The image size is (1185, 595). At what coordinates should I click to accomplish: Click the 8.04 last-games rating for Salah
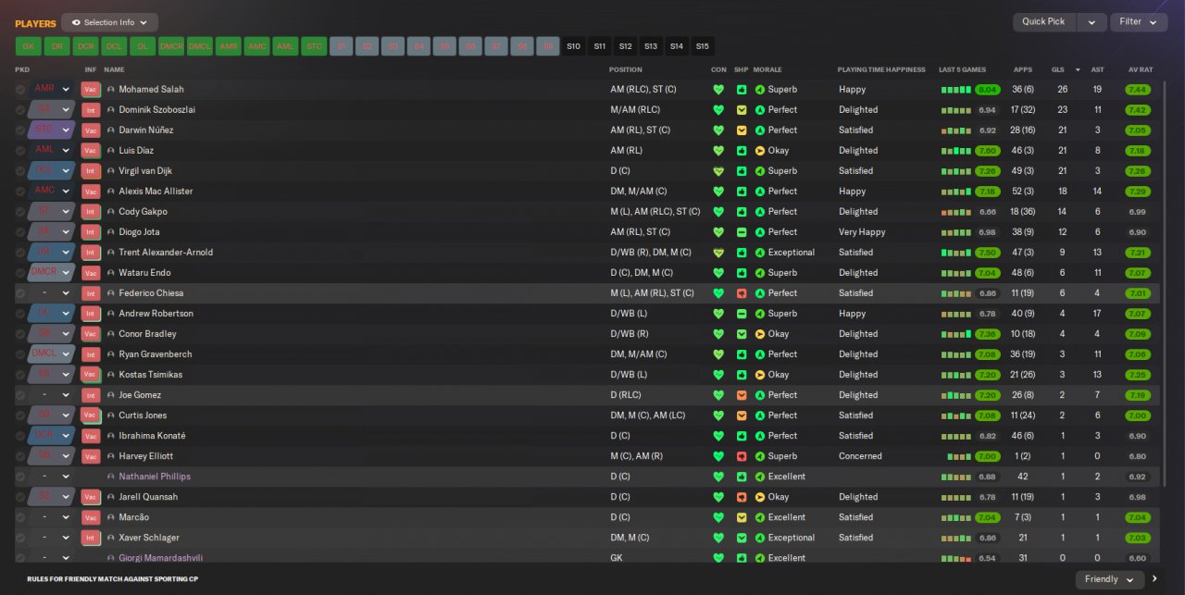988,90
